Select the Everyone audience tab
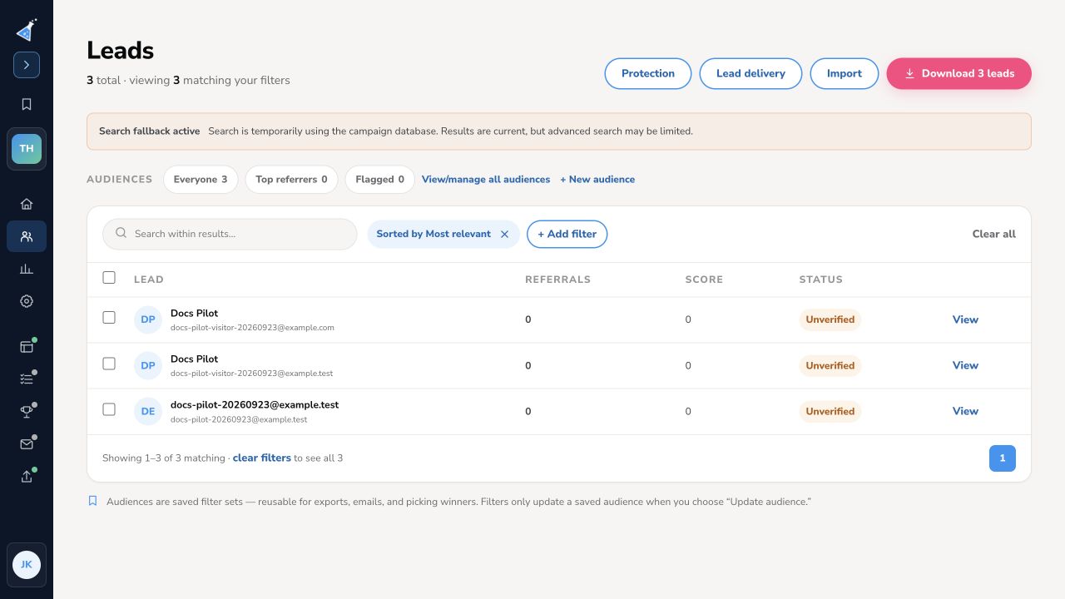1065x599 pixels. coord(201,180)
